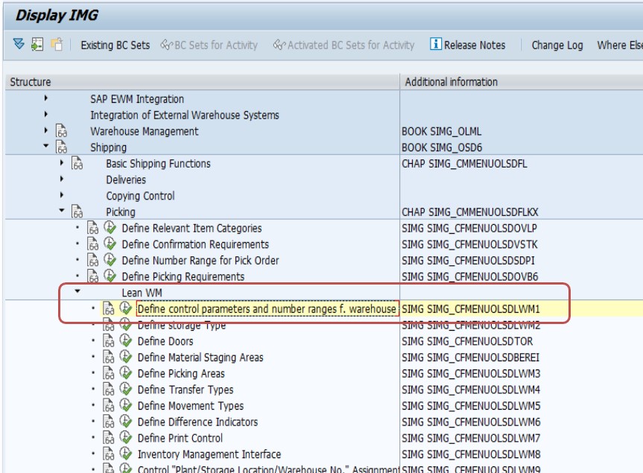Select Define Confirmation Requirements entry
Viewport: 643px width, 473px height.
(x=195, y=244)
